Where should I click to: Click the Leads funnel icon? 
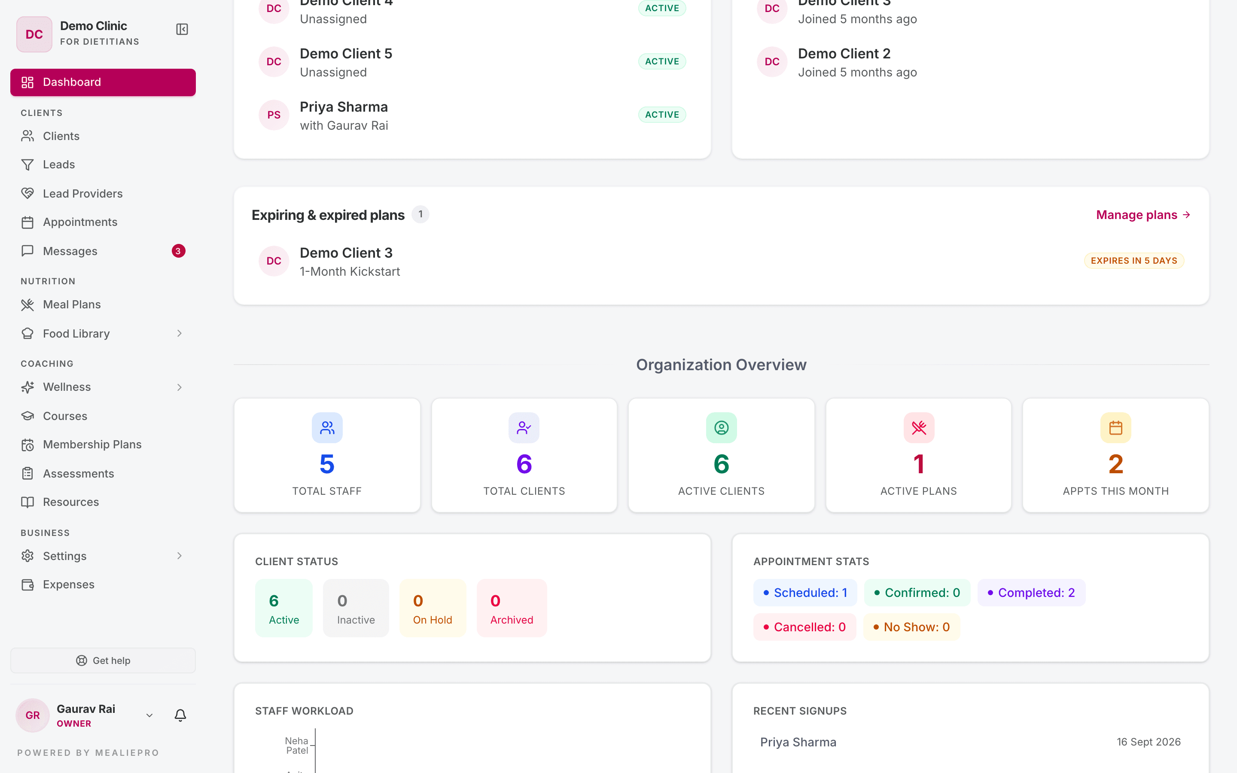27,164
